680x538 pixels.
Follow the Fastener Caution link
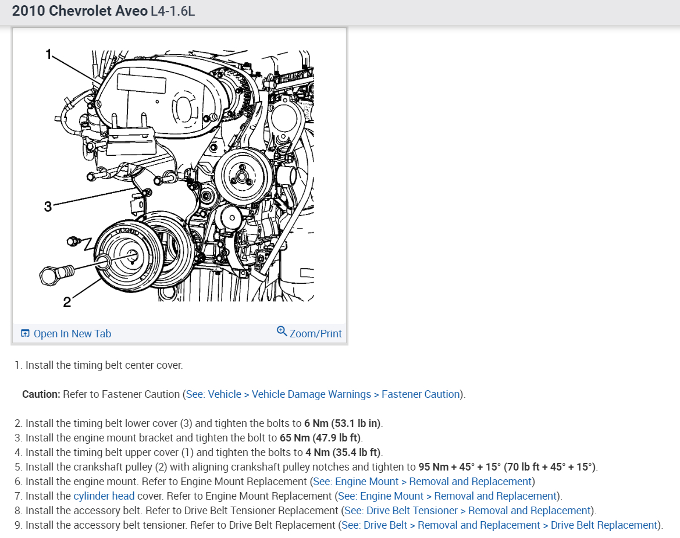click(323, 394)
